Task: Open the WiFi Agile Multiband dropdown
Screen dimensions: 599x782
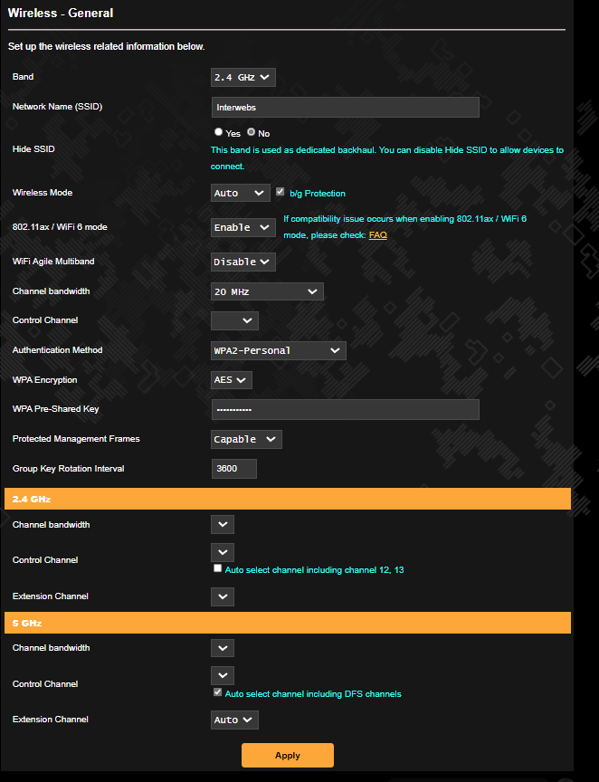Action: click(242, 262)
